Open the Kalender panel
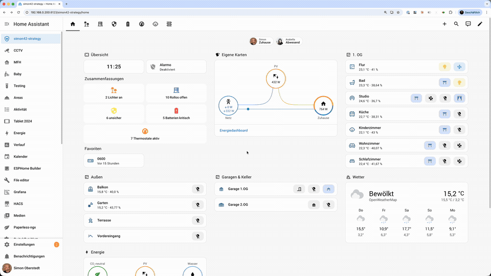Screen dimensions: 491x276 pyautogui.click(x=31, y=156)
